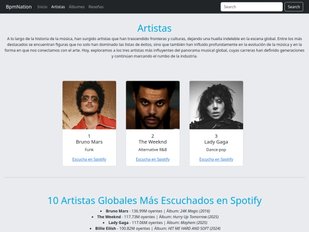Go to the Inicio nav item

[42, 7]
